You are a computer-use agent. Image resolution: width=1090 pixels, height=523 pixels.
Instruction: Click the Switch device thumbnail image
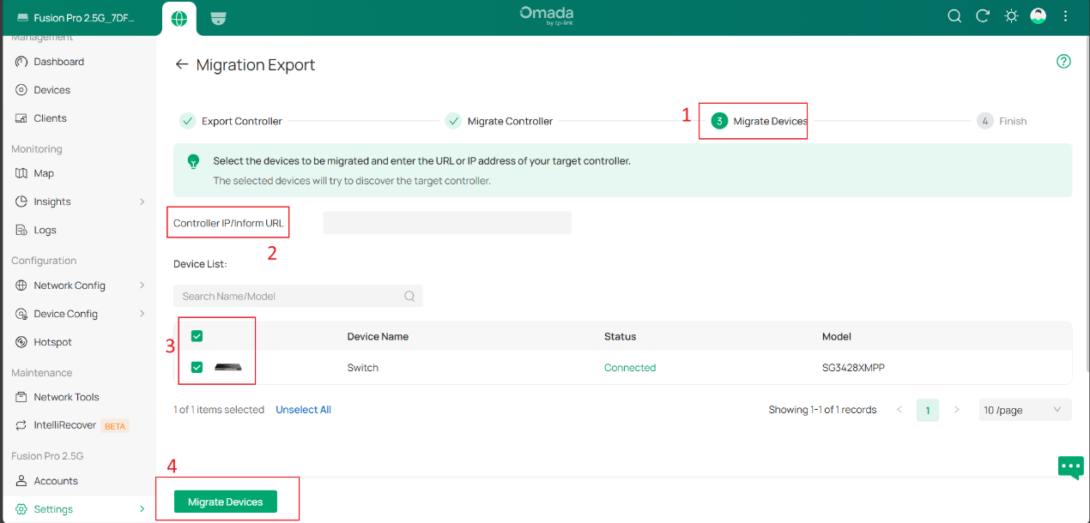pyautogui.click(x=228, y=368)
